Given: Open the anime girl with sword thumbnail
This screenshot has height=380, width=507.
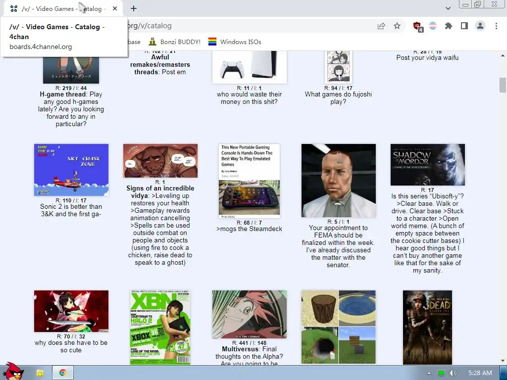Looking at the screenshot, I should [71, 311].
